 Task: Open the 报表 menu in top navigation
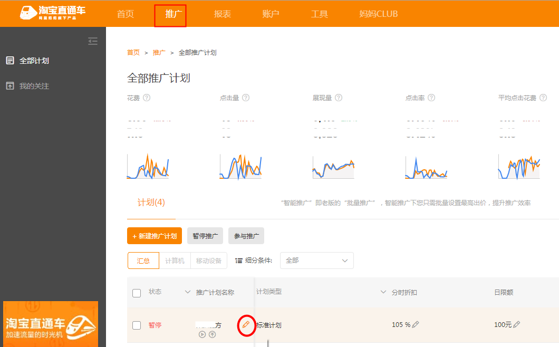[x=223, y=14]
